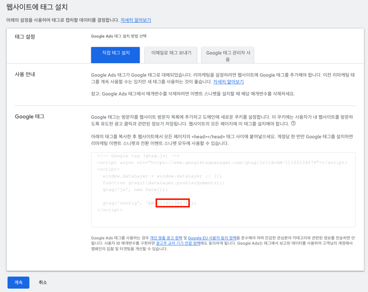The image size is (368, 292).
Task: Select the 직접 태그 설치 tab
Action: click(116, 55)
